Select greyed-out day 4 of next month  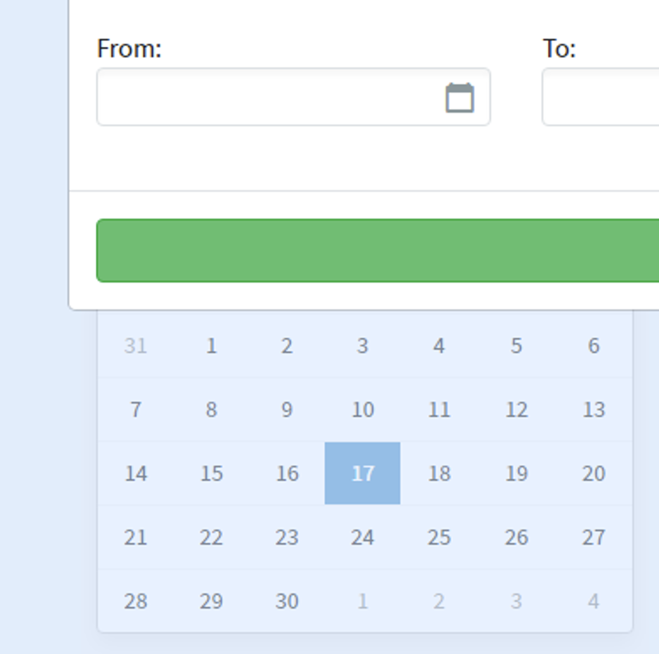tap(593, 601)
